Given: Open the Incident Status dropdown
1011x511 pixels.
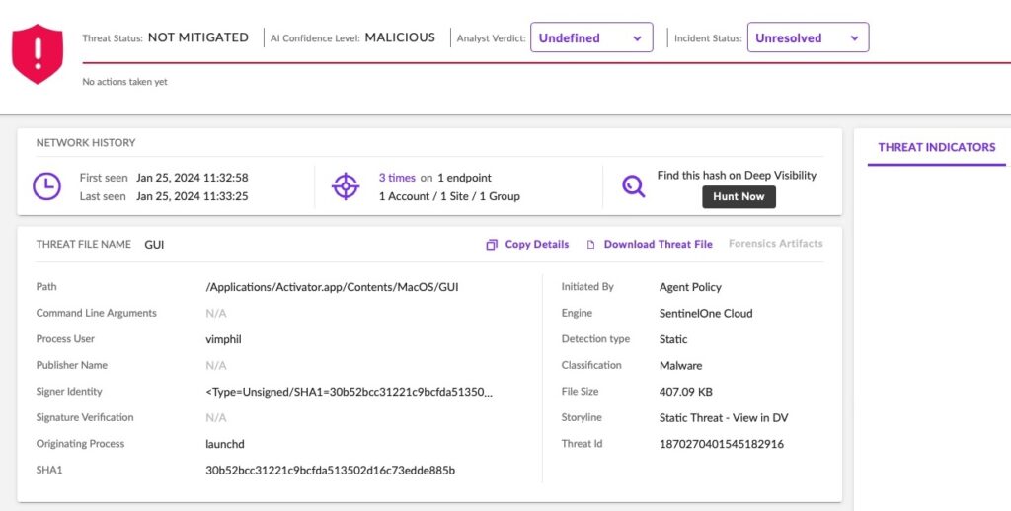Looking at the screenshot, I should point(807,37).
